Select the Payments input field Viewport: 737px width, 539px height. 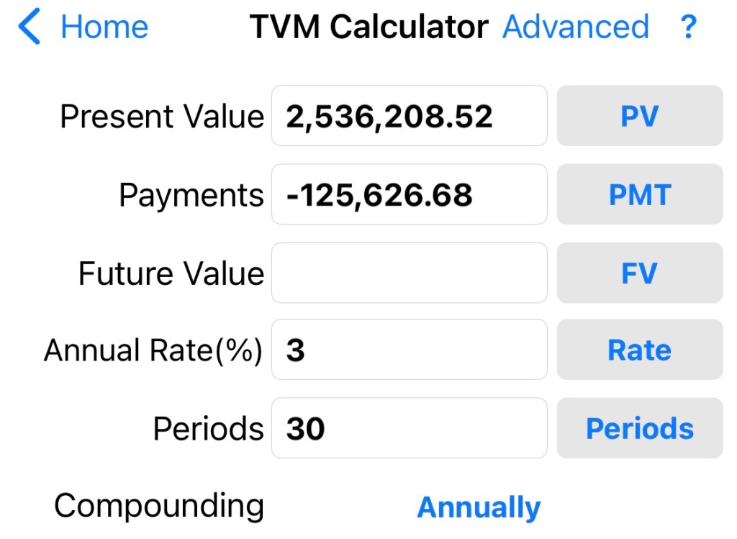pos(409,194)
